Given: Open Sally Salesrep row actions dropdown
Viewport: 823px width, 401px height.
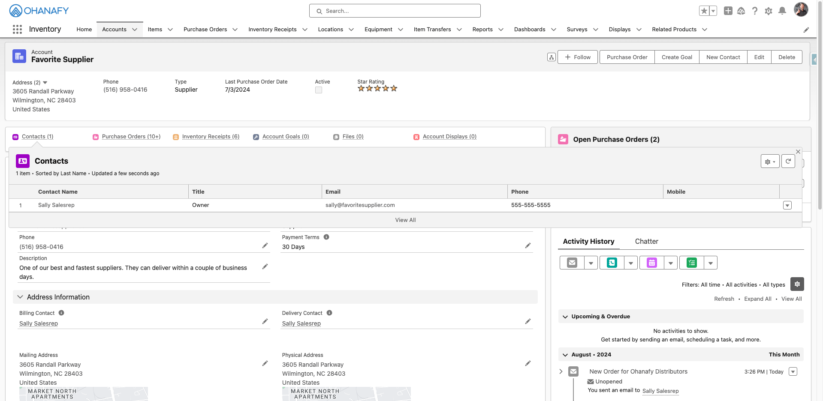Looking at the screenshot, I should pyautogui.click(x=787, y=205).
